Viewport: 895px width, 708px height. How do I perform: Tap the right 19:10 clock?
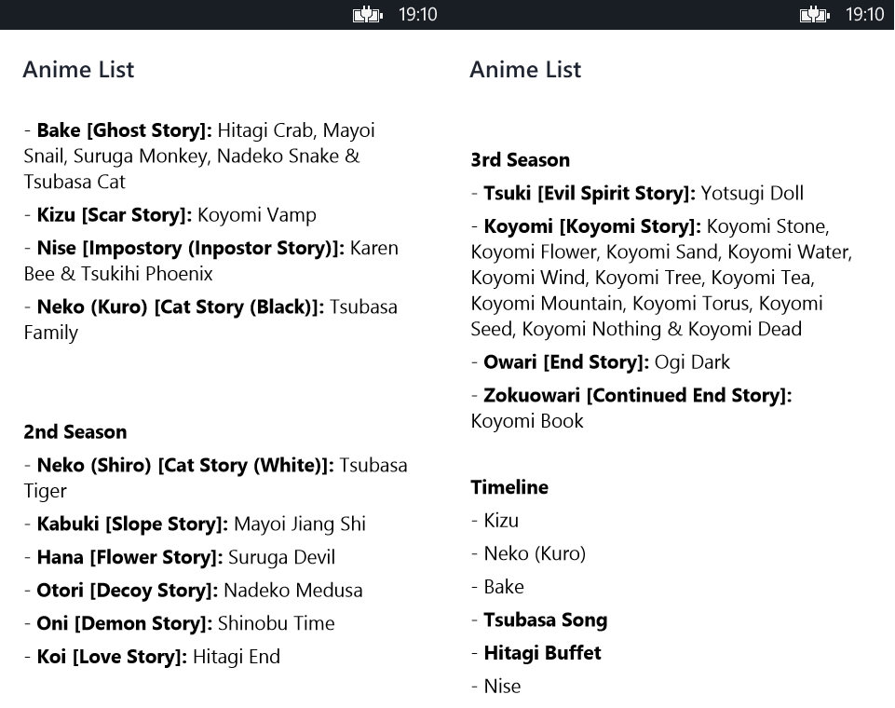pos(864,14)
